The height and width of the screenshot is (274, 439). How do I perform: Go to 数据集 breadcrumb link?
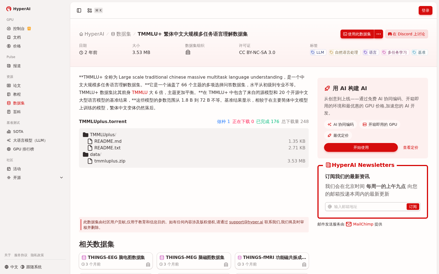pyautogui.click(x=121, y=34)
